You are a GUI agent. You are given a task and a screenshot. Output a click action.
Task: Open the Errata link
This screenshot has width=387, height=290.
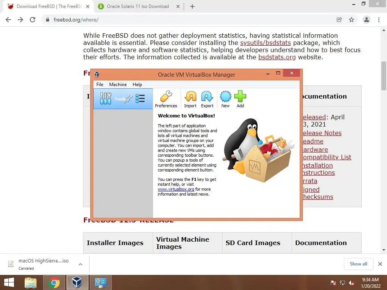(x=310, y=181)
